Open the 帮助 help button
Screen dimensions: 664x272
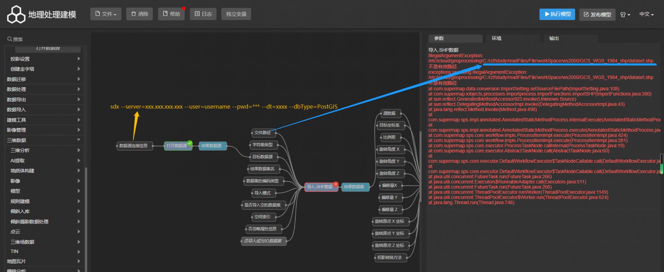[x=171, y=14]
